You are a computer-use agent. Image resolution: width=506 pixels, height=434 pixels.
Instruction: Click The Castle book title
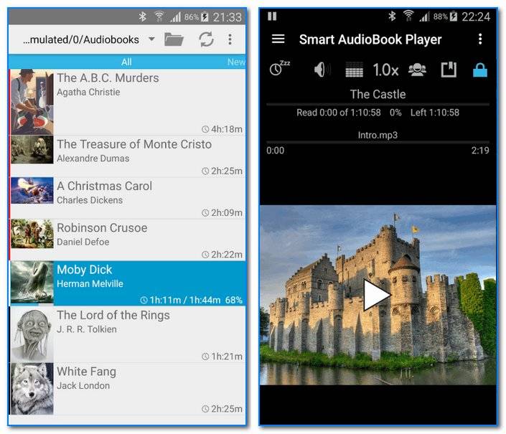point(378,94)
